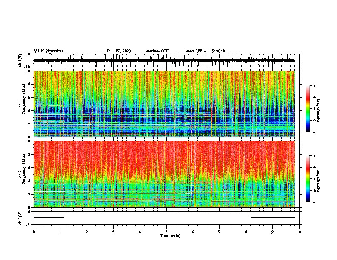Image resolution: width=337 pixels, height=260 pixels.
Task: Click the time axis end tick label "10"
Action: click(x=299, y=232)
